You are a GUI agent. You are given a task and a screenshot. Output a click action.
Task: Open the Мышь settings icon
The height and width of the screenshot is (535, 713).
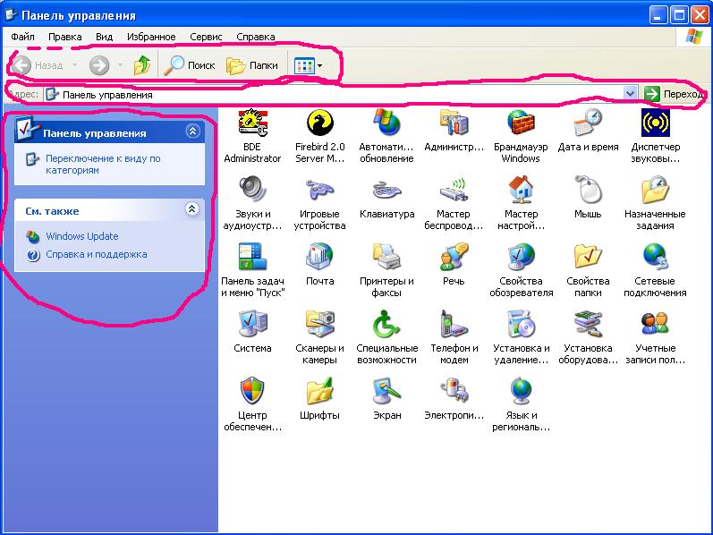[x=588, y=190]
